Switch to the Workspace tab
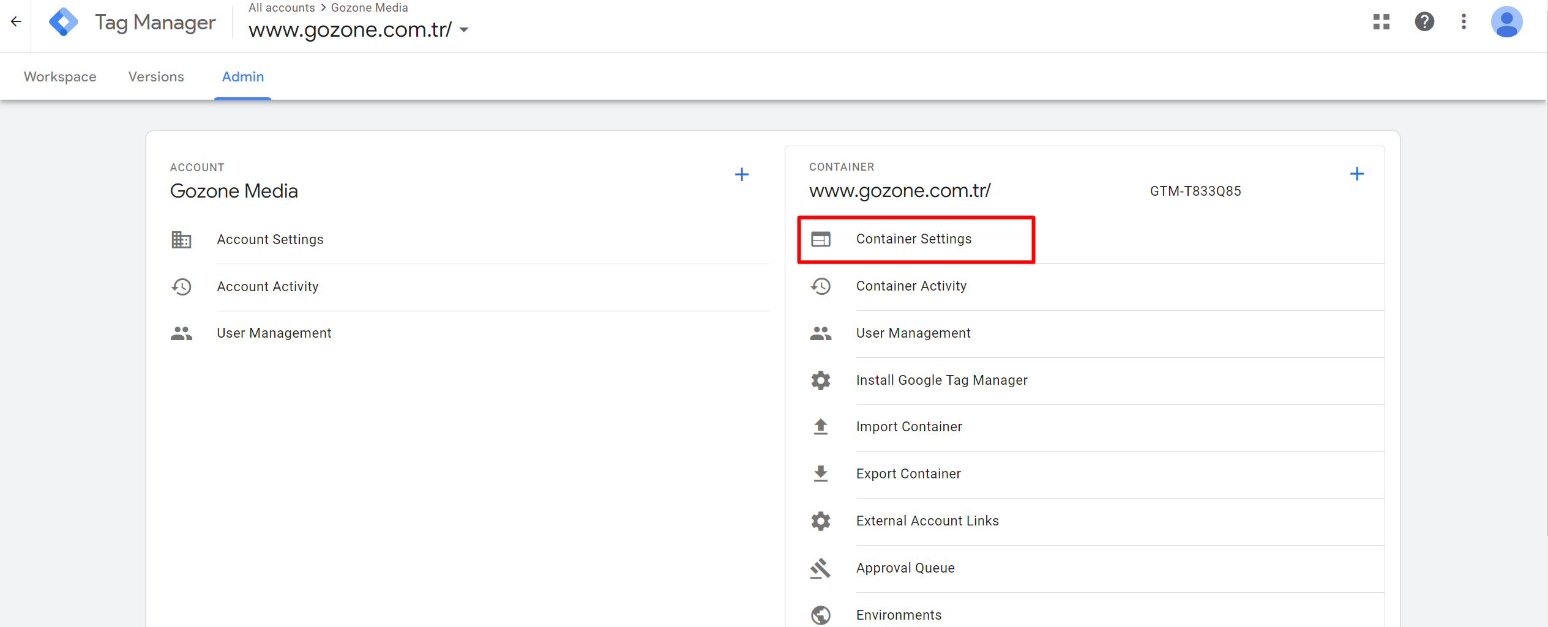Image resolution: width=1548 pixels, height=627 pixels. coord(60,77)
